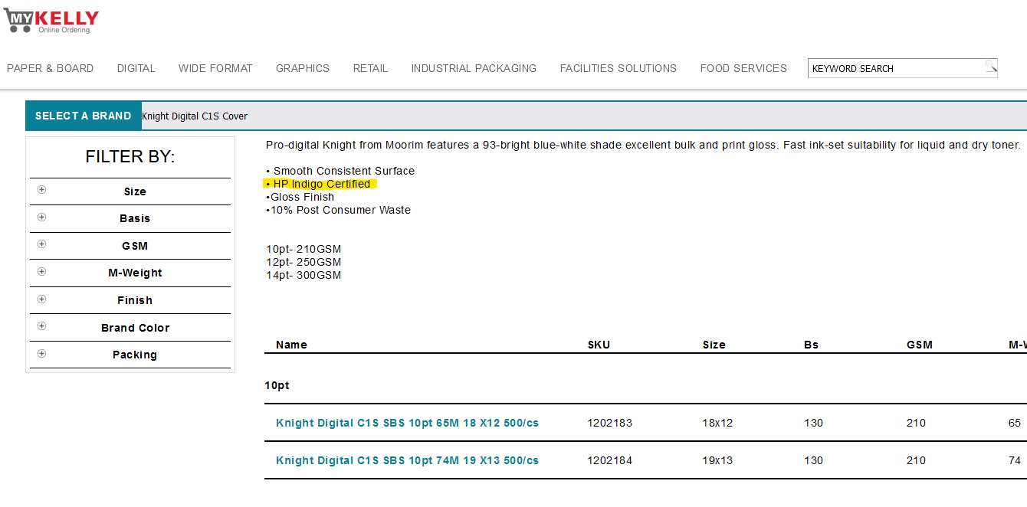Image resolution: width=1027 pixels, height=507 pixels.
Task: Open the Facilities Solutions menu
Action: click(x=618, y=68)
